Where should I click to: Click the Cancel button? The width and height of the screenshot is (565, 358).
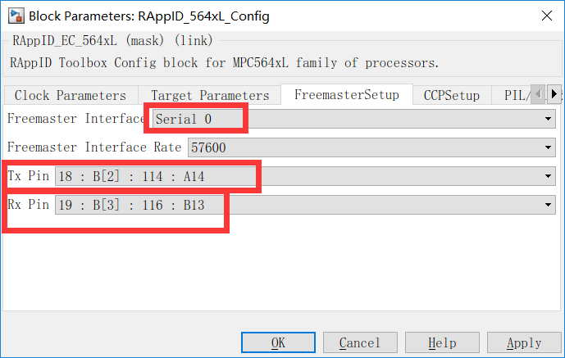pos(359,342)
